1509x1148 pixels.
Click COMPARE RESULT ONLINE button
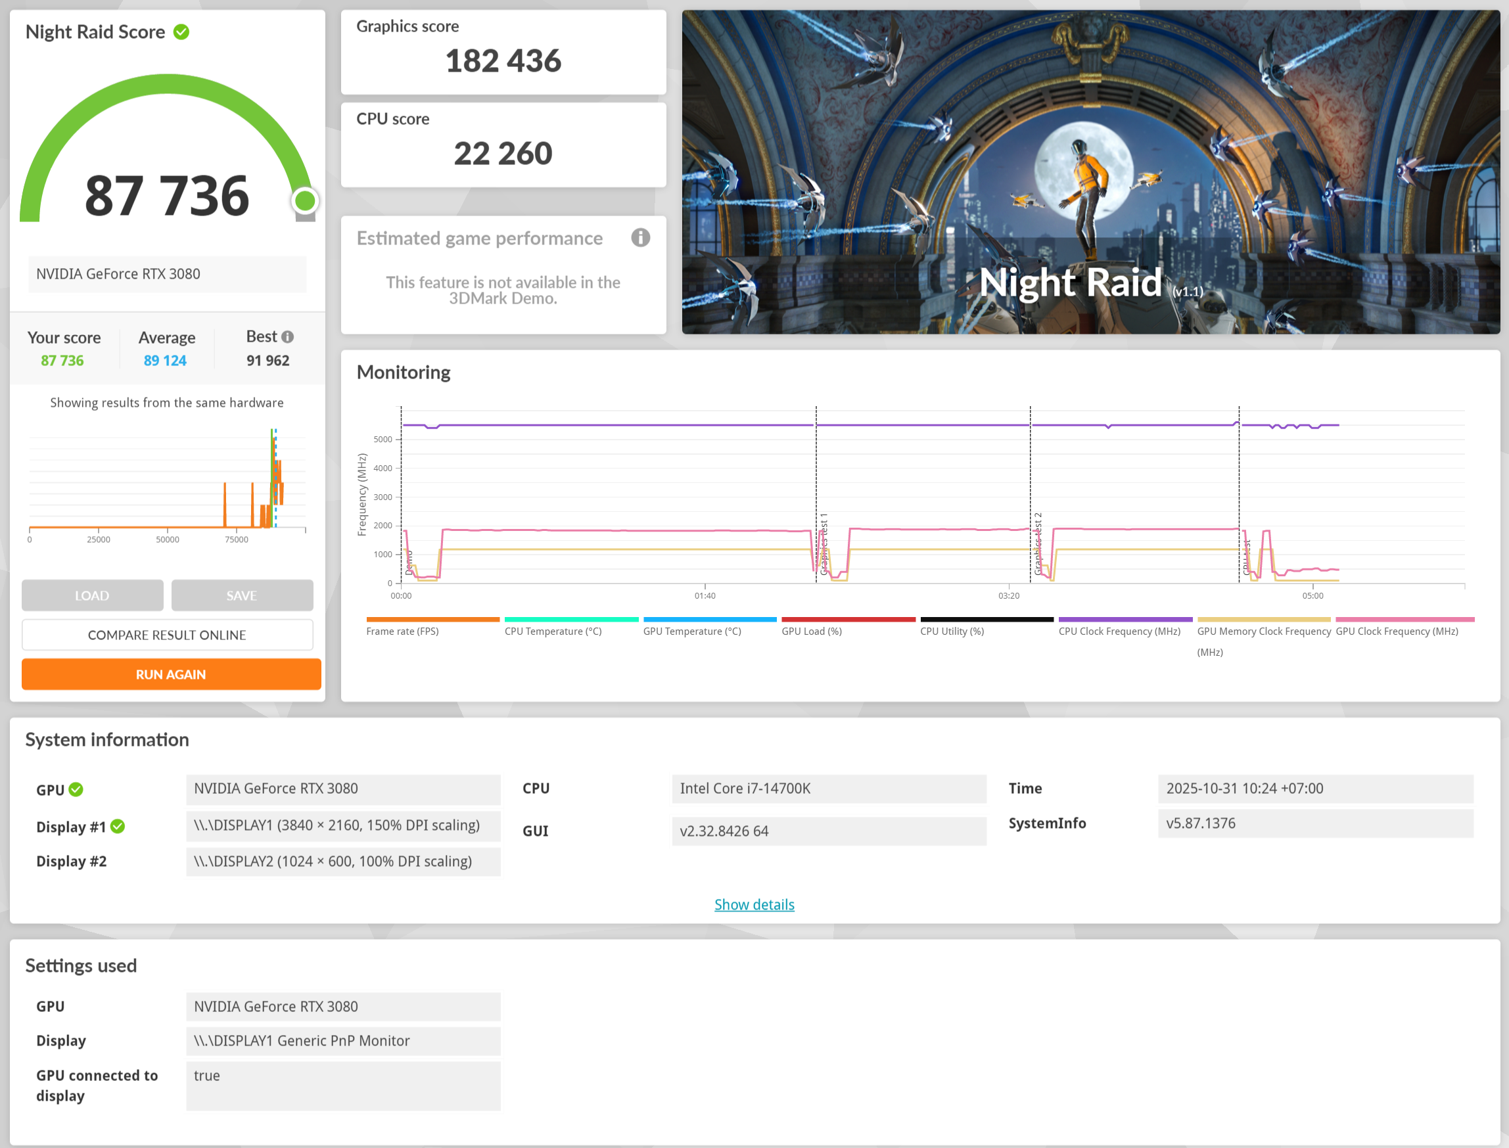167,635
